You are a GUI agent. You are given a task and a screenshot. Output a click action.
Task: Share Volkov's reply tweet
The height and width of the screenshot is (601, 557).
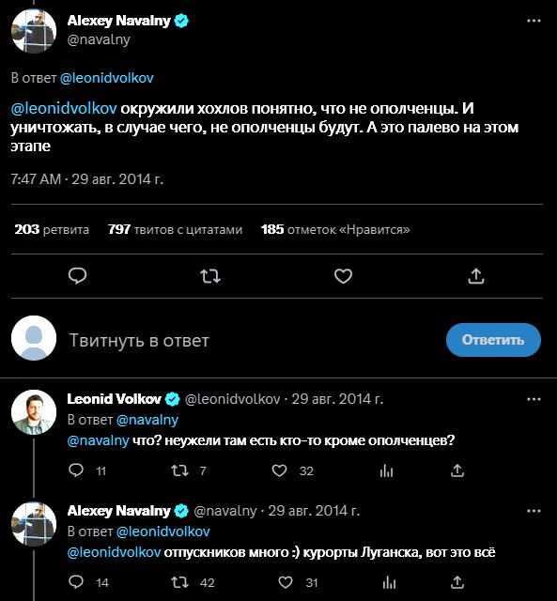(x=457, y=470)
